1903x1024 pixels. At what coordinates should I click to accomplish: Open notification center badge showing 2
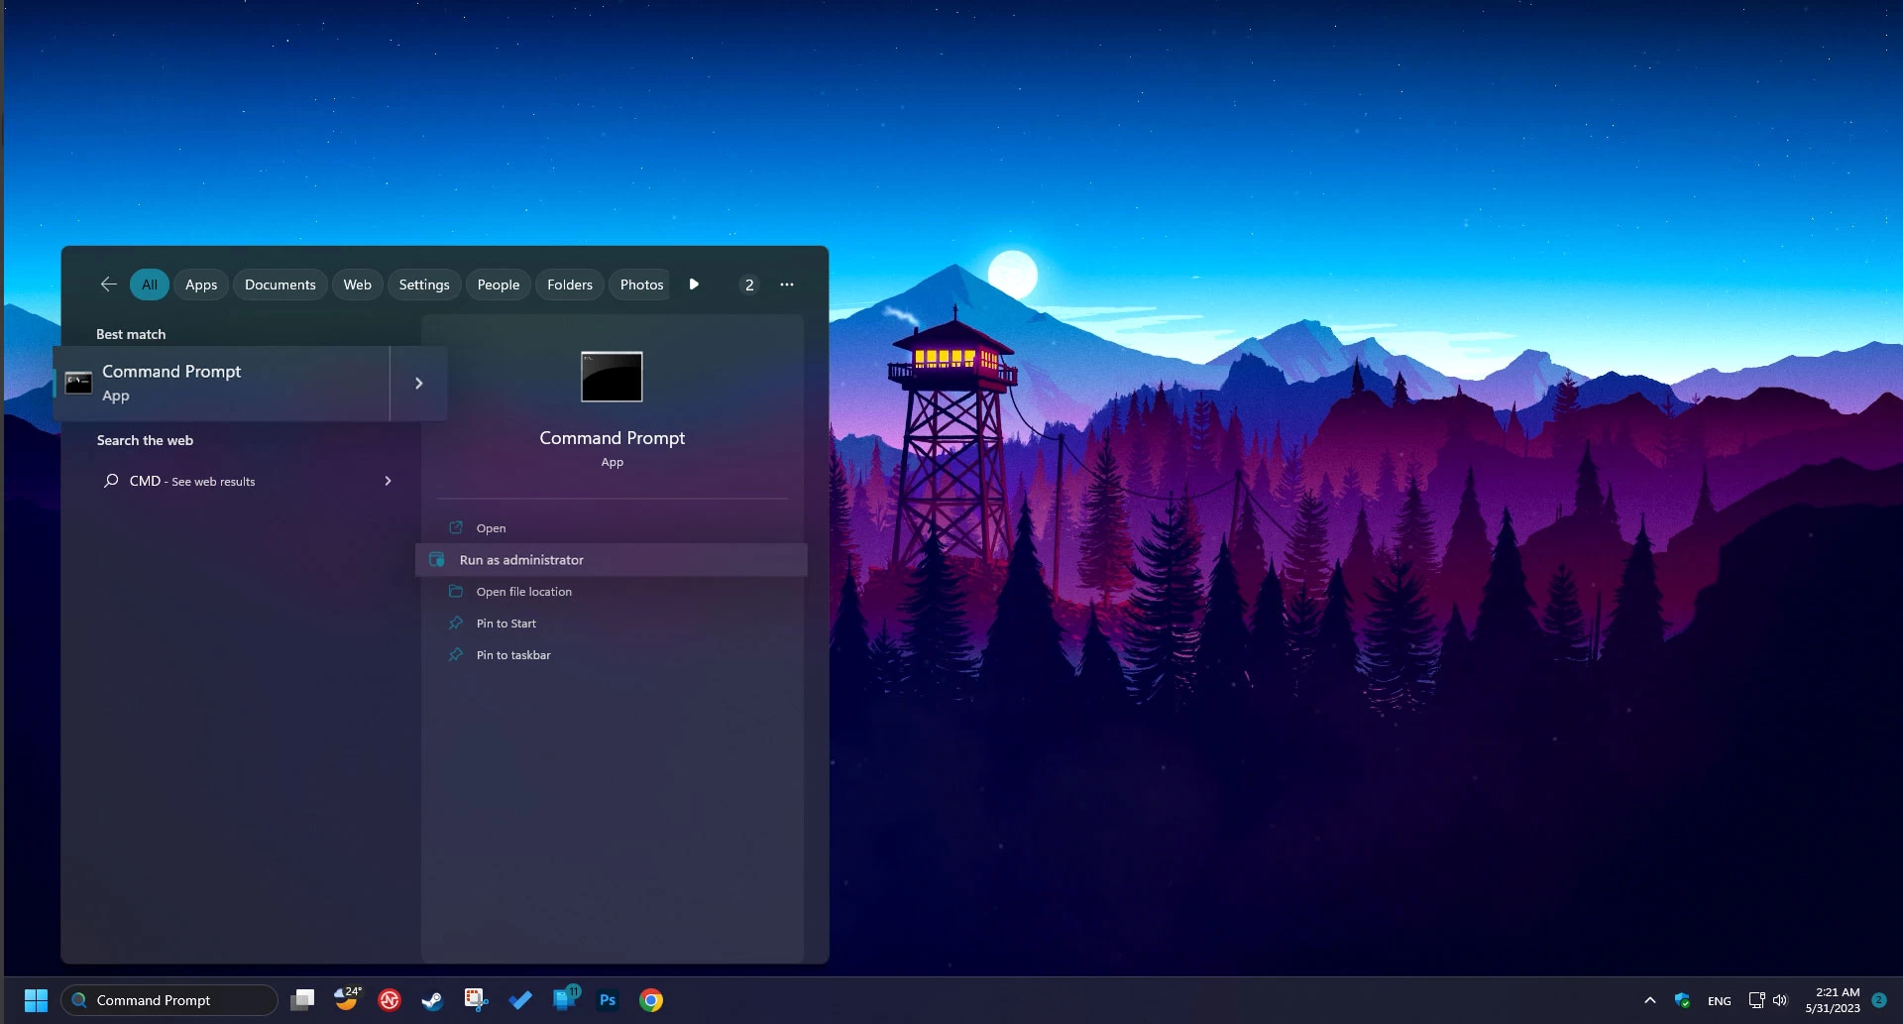[1878, 1000]
